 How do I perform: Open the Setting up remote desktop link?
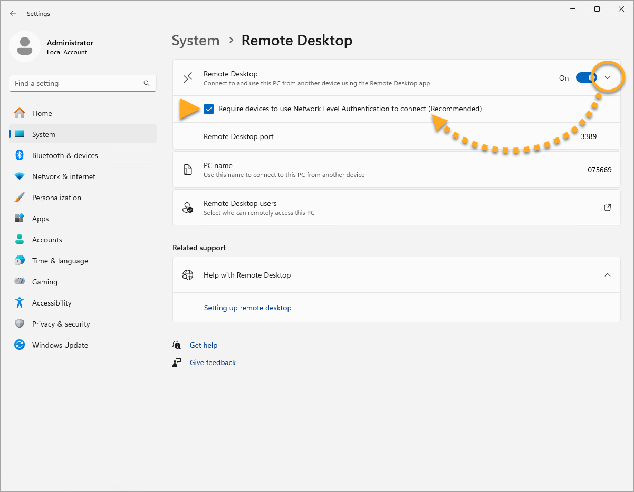(x=247, y=308)
